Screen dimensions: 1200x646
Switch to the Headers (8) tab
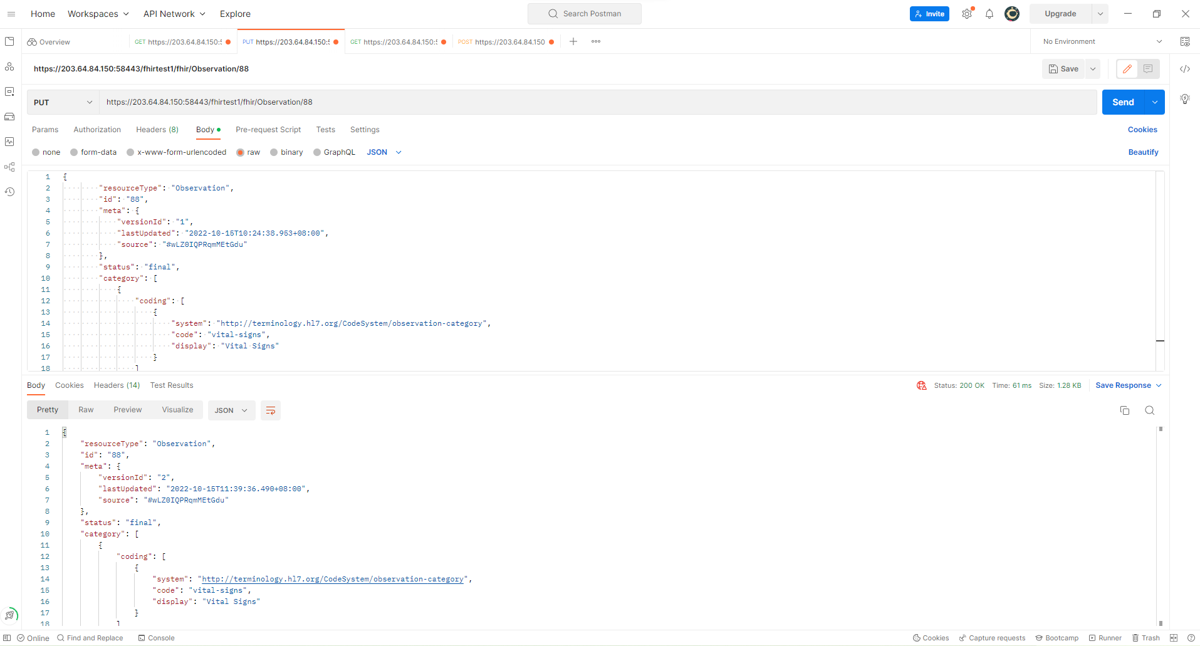pyautogui.click(x=157, y=130)
